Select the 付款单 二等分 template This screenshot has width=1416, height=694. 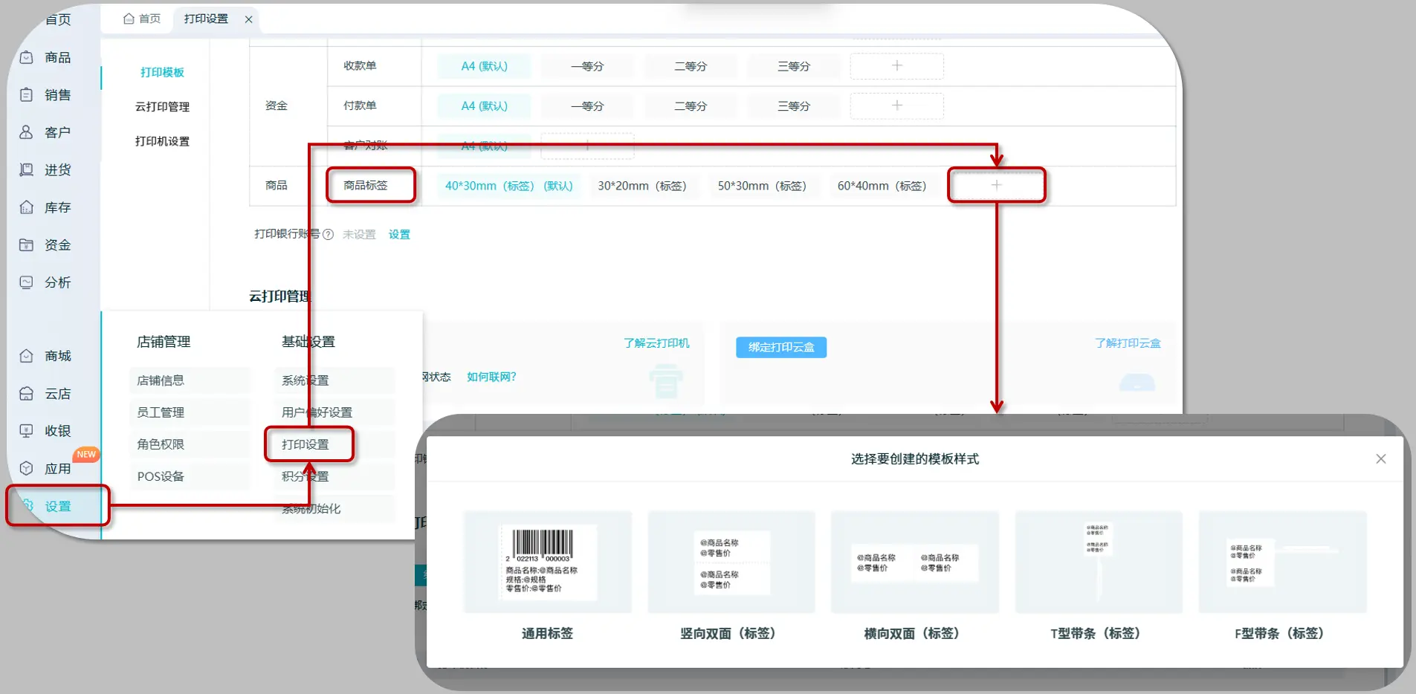[x=691, y=106]
